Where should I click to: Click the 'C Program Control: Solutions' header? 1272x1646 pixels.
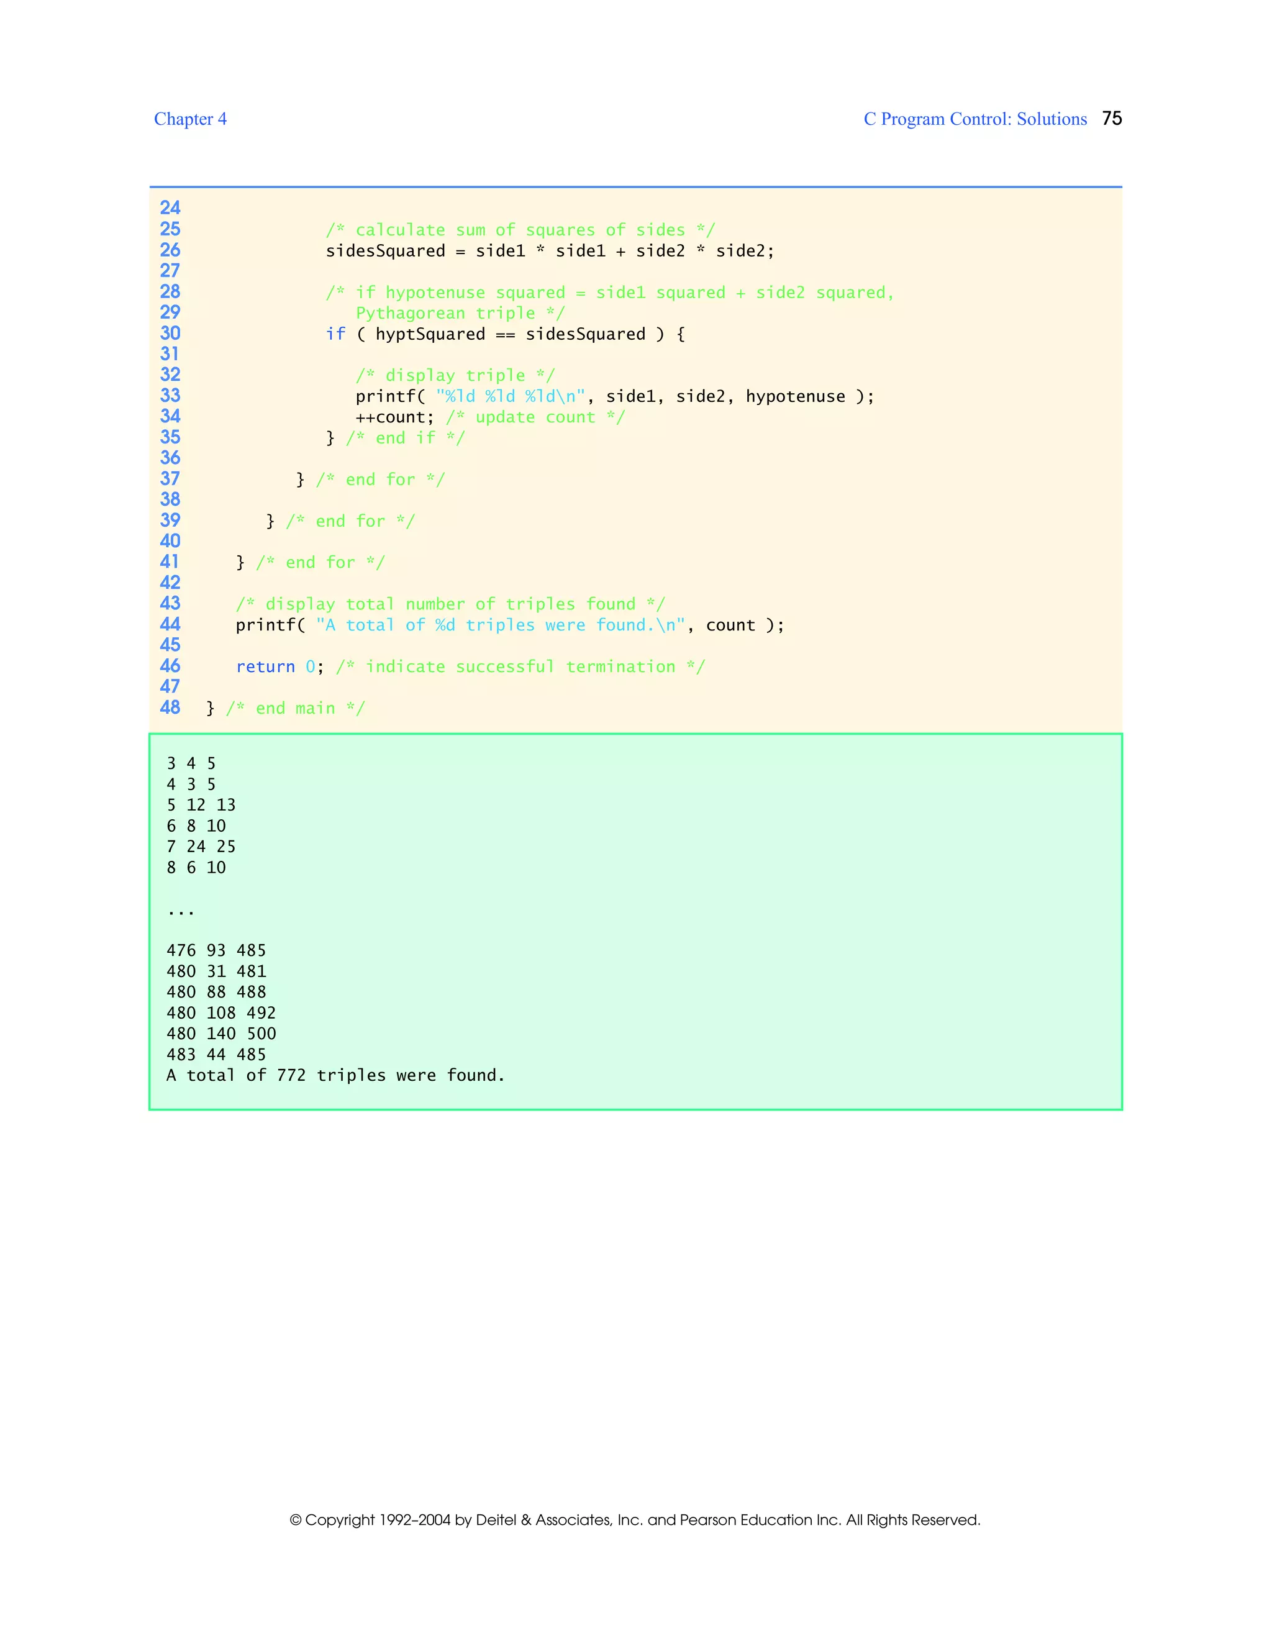pyautogui.click(x=974, y=119)
